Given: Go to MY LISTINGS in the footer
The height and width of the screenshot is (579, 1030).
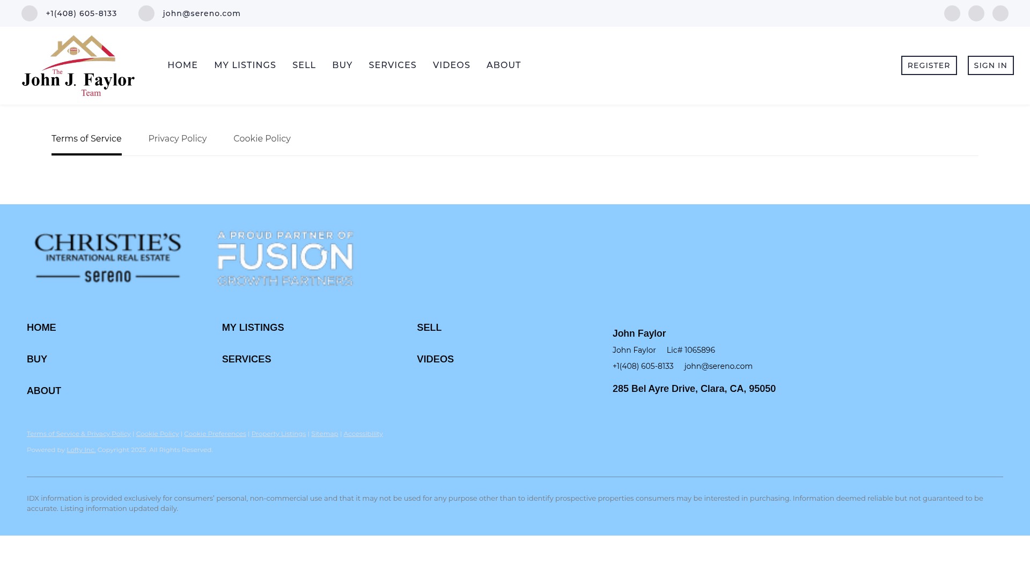Looking at the screenshot, I should pyautogui.click(x=253, y=328).
